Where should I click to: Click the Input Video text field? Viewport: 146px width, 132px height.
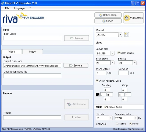point(32,38)
